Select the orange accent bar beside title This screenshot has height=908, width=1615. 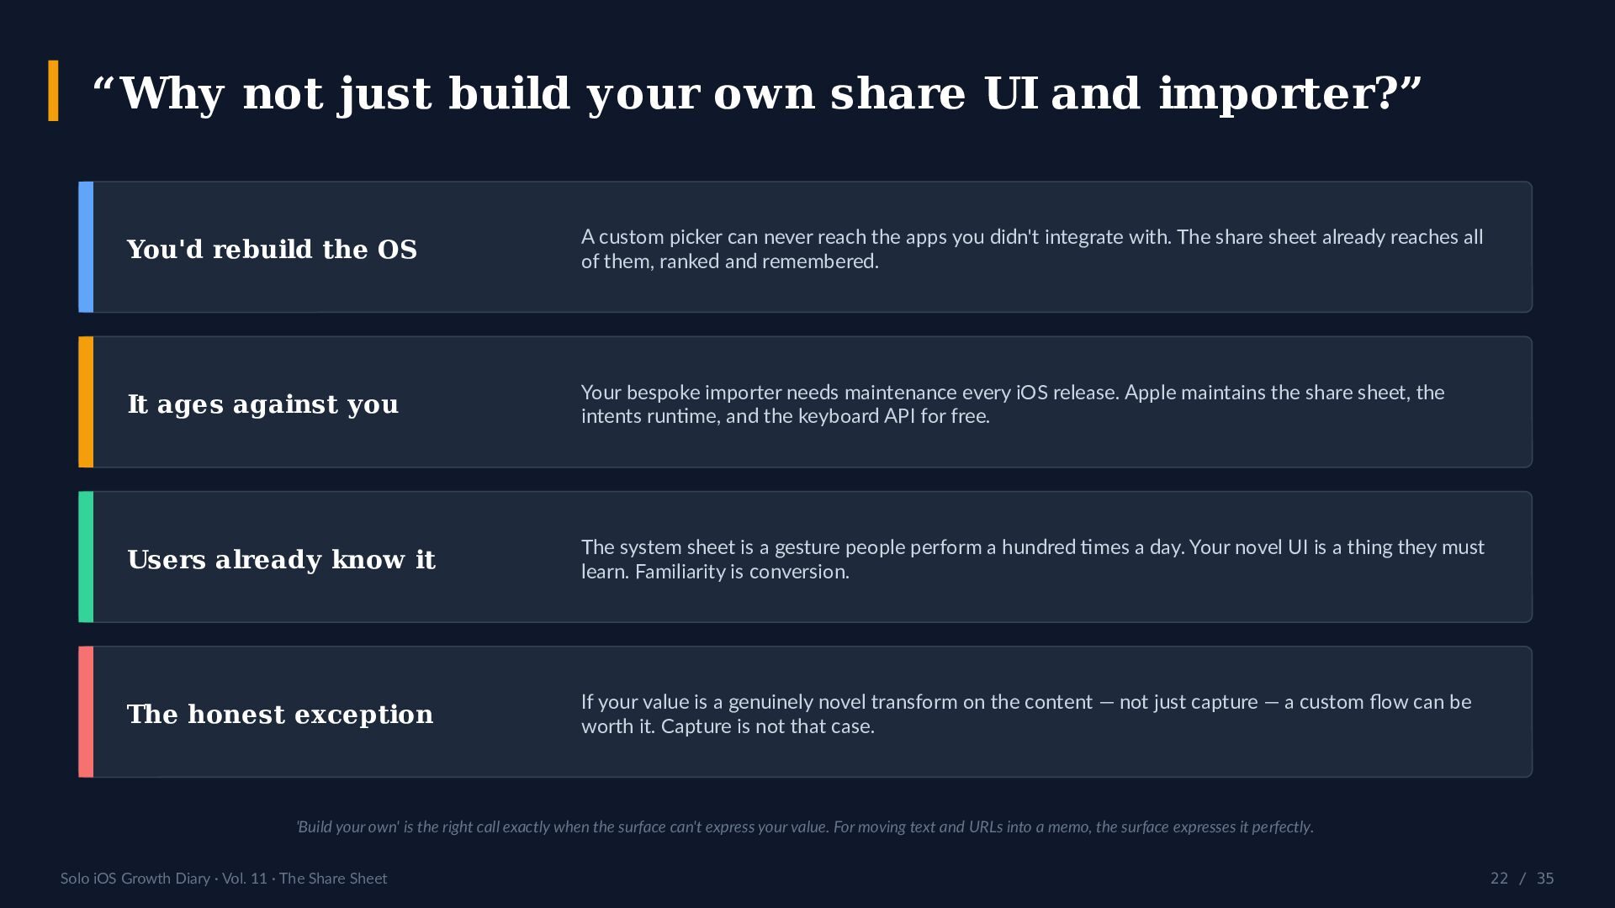coord(54,91)
